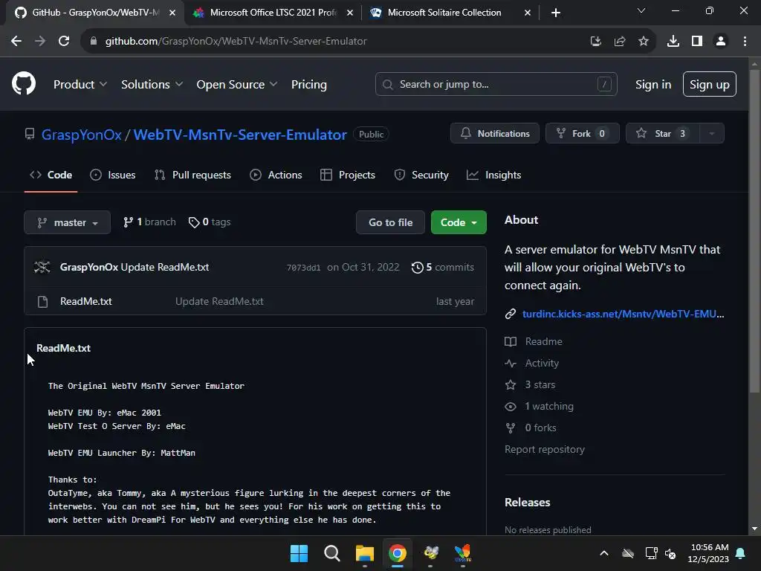Open Windows Start menu
The width and height of the screenshot is (761, 571).
pyautogui.click(x=299, y=553)
